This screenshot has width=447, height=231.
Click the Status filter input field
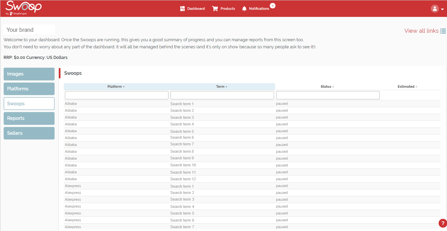[328, 95]
